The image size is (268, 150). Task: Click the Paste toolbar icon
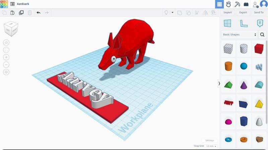click(x=12, y=13)
